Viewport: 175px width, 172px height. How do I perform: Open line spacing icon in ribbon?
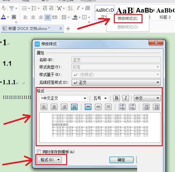(64, 17)
